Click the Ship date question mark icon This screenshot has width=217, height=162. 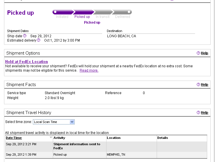(x=25, y=36)
